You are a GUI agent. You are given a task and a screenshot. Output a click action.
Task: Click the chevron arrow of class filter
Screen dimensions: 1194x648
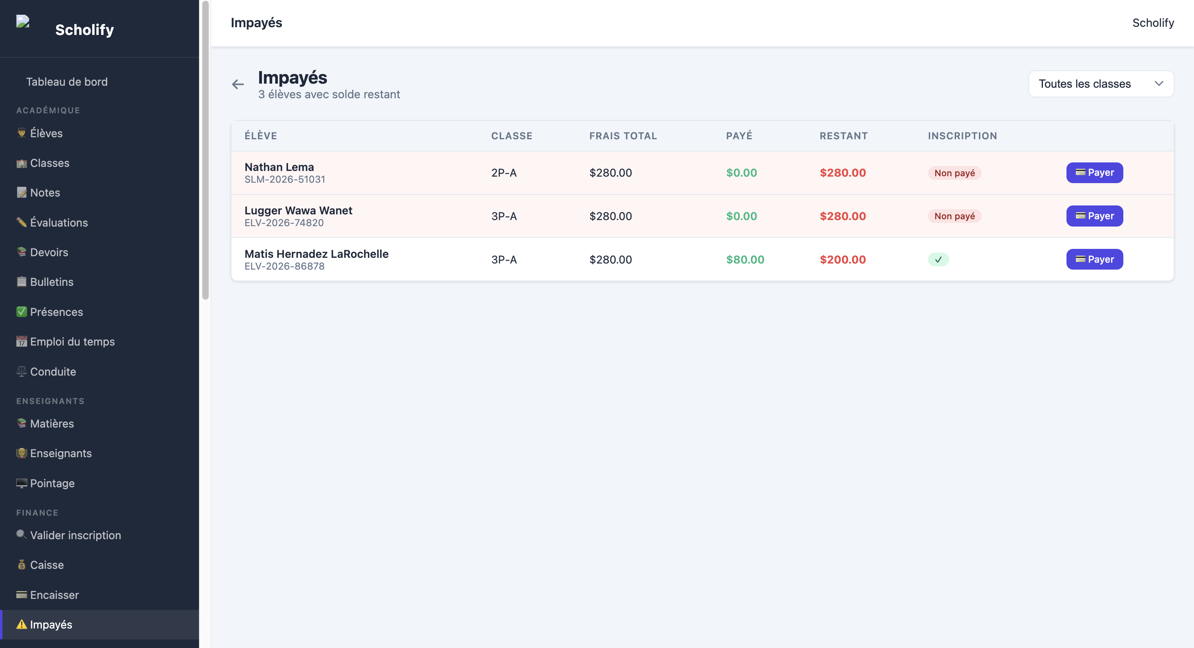(x=1159, y=84)
